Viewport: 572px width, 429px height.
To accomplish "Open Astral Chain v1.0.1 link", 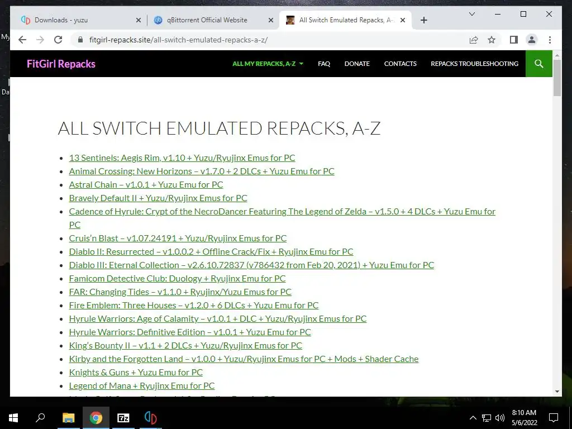I will [x=146, y=185].
